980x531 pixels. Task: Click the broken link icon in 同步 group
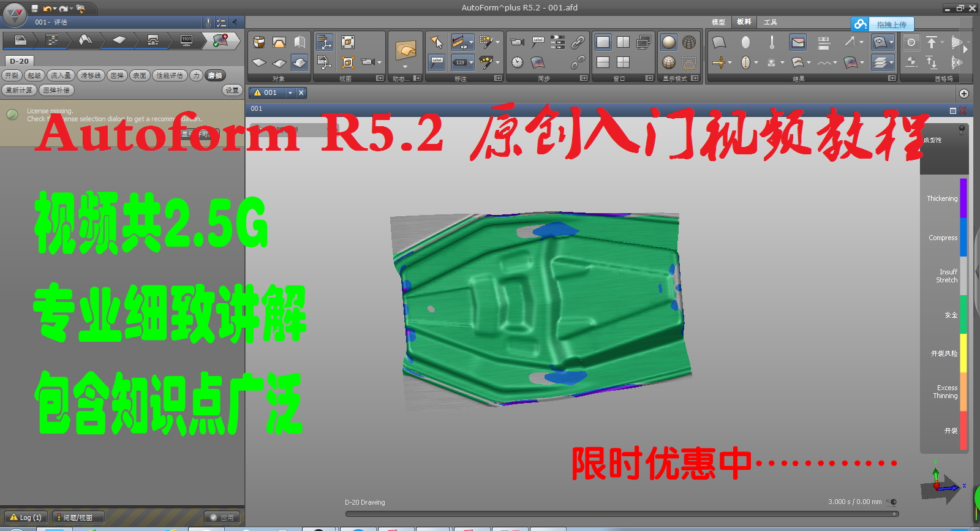578,62
